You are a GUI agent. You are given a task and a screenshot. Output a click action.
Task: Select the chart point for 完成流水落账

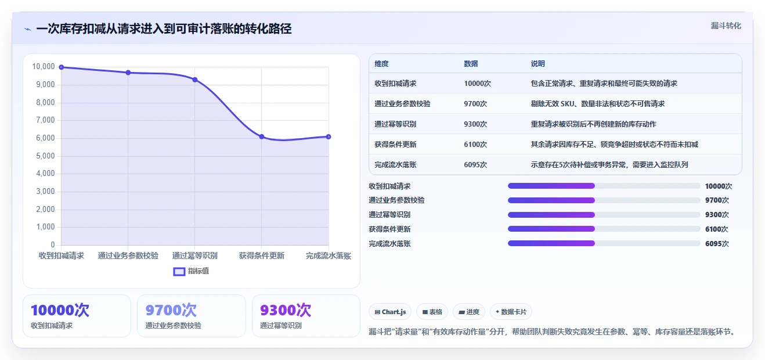(x=329, y=136)
